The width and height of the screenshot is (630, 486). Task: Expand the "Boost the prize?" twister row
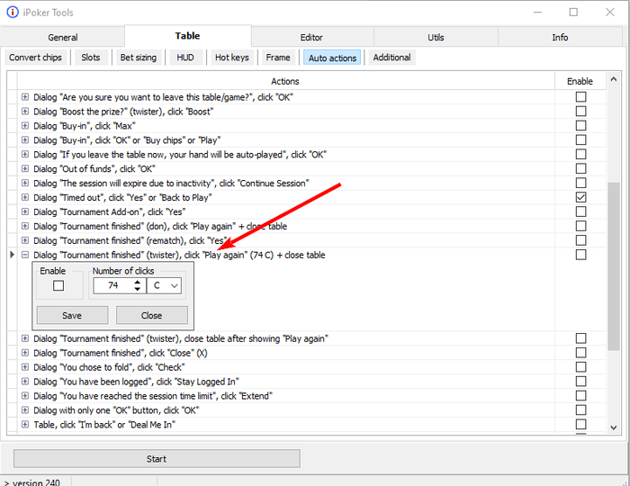(25, 112)
